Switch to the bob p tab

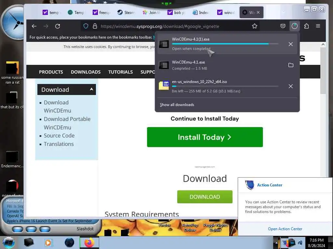tap(176, 13)
